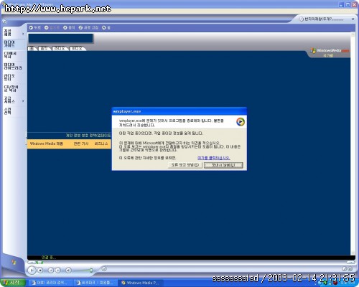
Task: Click the Home (홈) navigation icon
Action: click(104, 28)
